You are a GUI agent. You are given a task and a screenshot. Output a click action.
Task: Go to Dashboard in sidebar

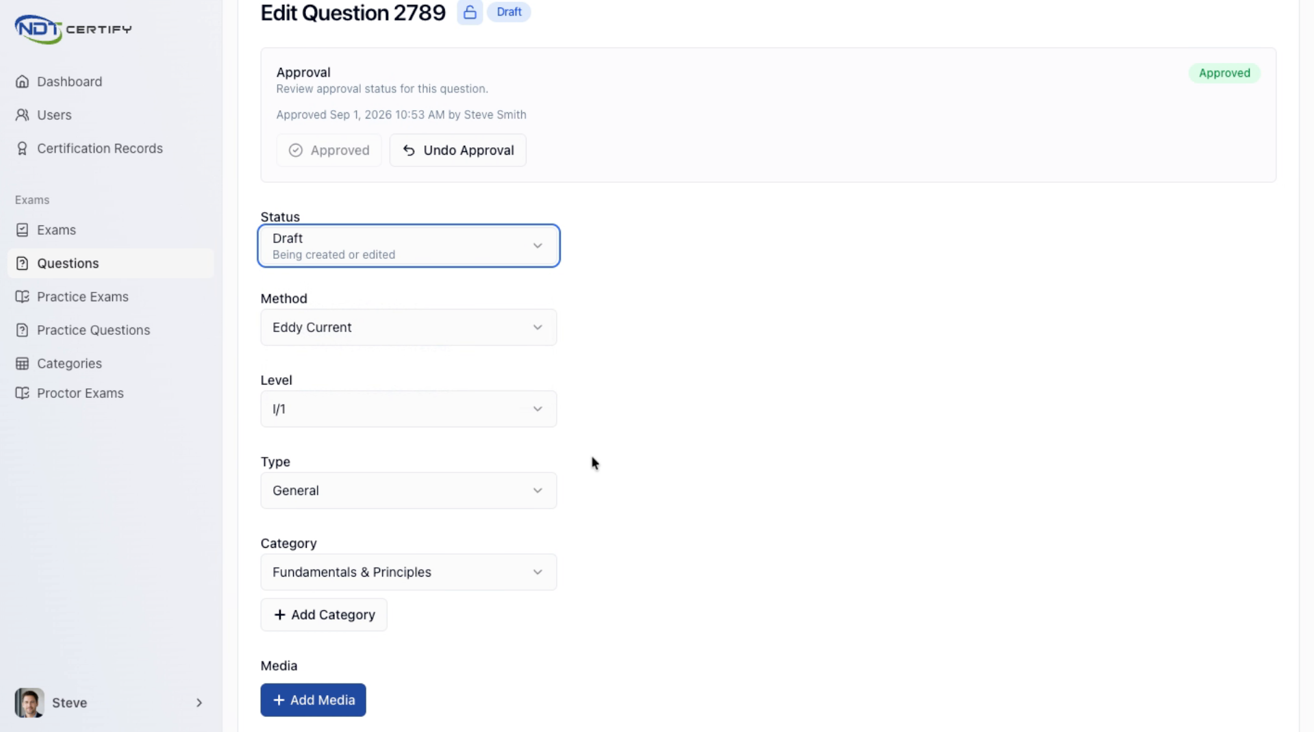tap(110, 81)
